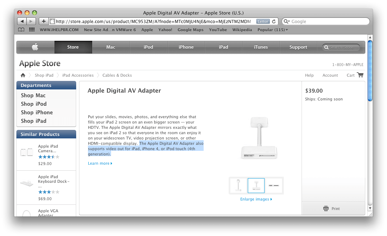
Task: Click the scroll down arrow
Action: click(x=370, y=208)
